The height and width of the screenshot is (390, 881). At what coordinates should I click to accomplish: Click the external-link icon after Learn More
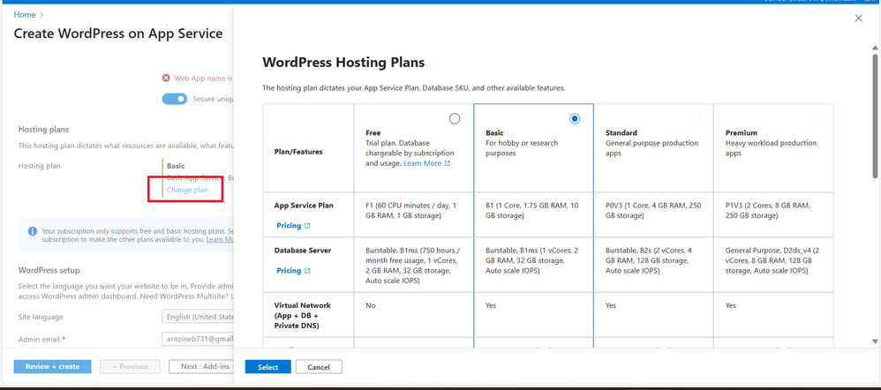[x=448, y=163]
